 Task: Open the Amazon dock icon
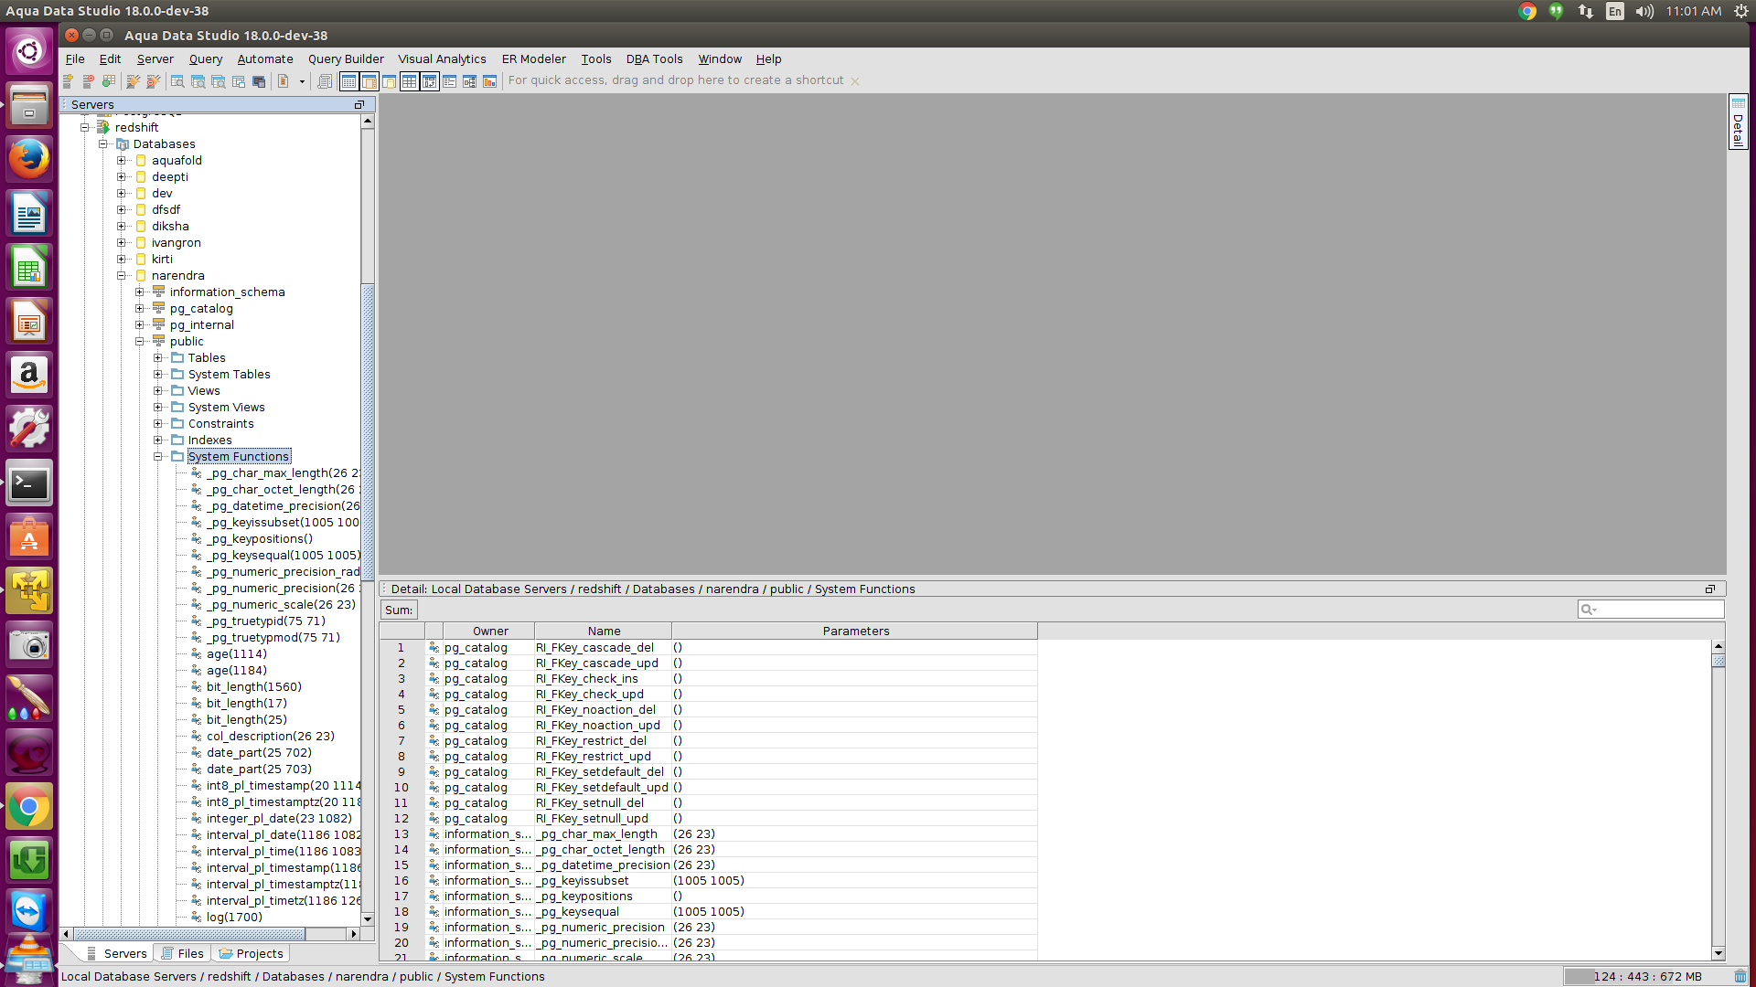tap(29, 376)
